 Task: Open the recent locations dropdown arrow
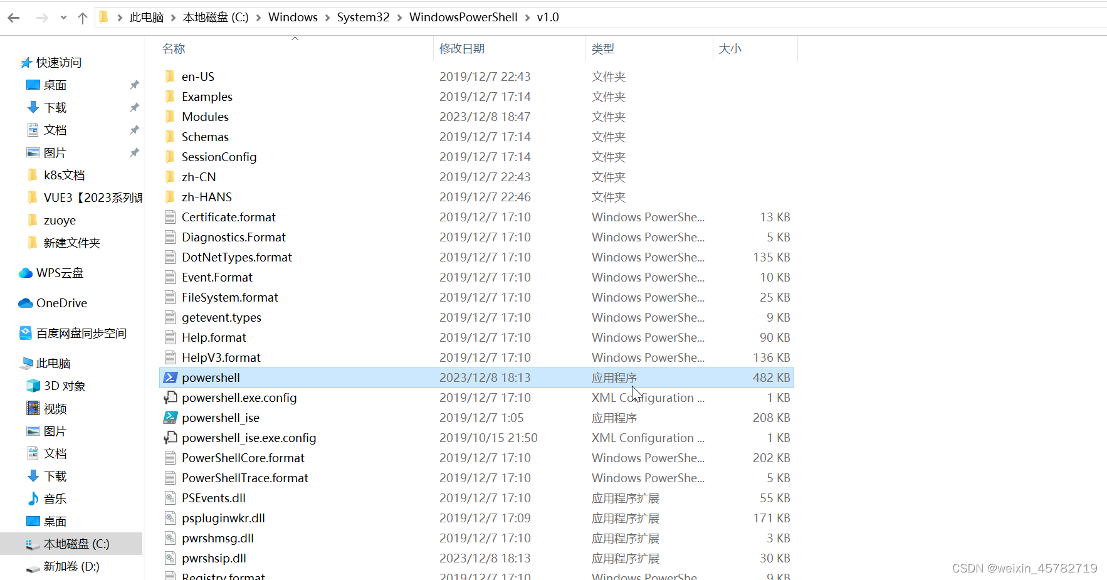coord(63,18)
